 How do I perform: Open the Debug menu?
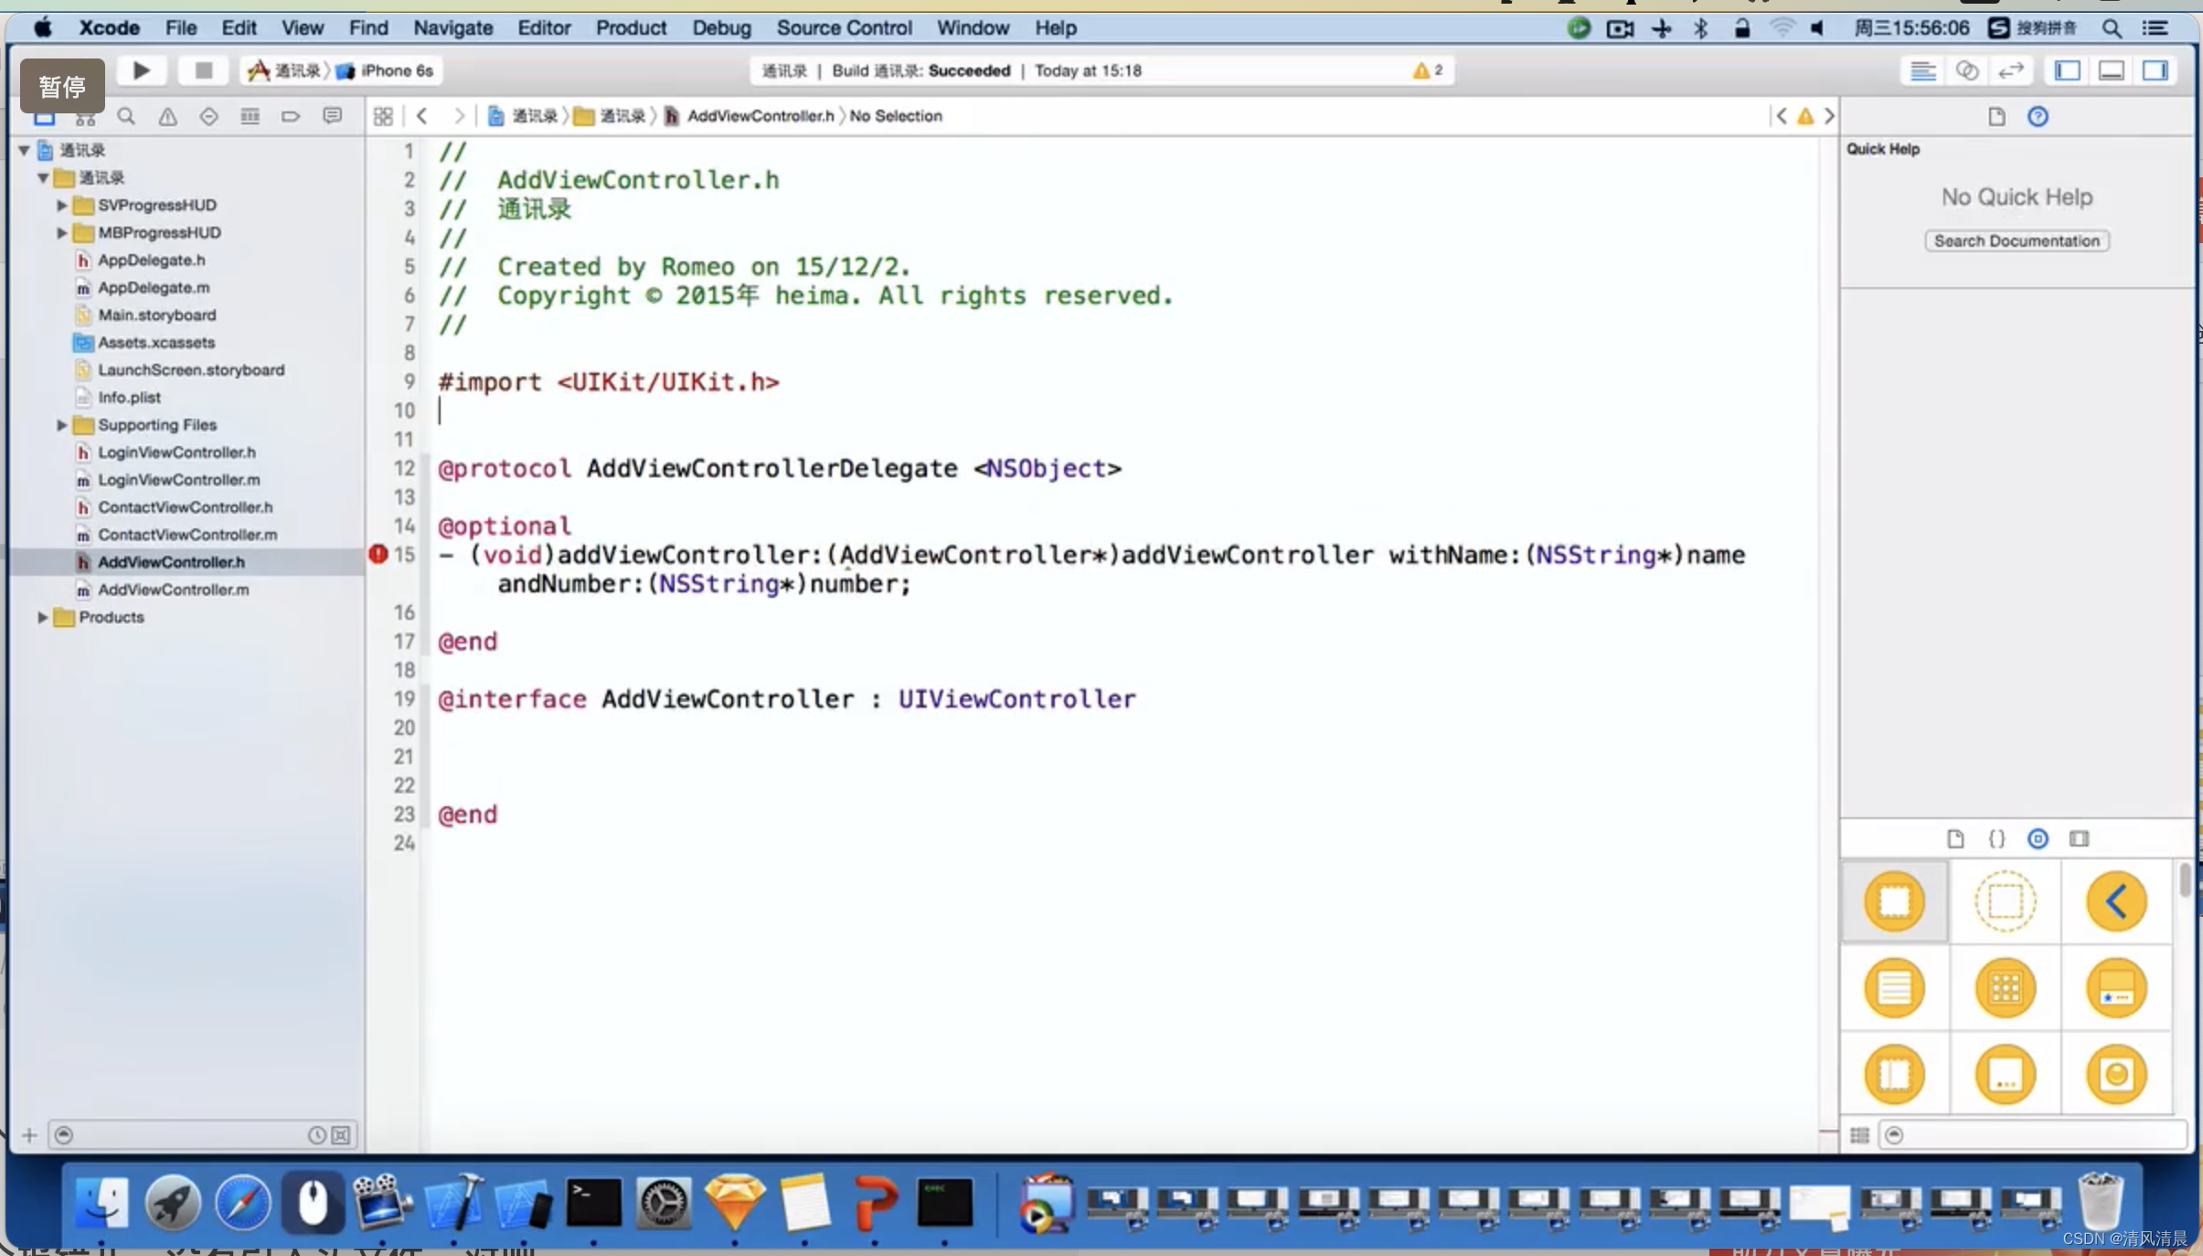(x=721, y=27)
